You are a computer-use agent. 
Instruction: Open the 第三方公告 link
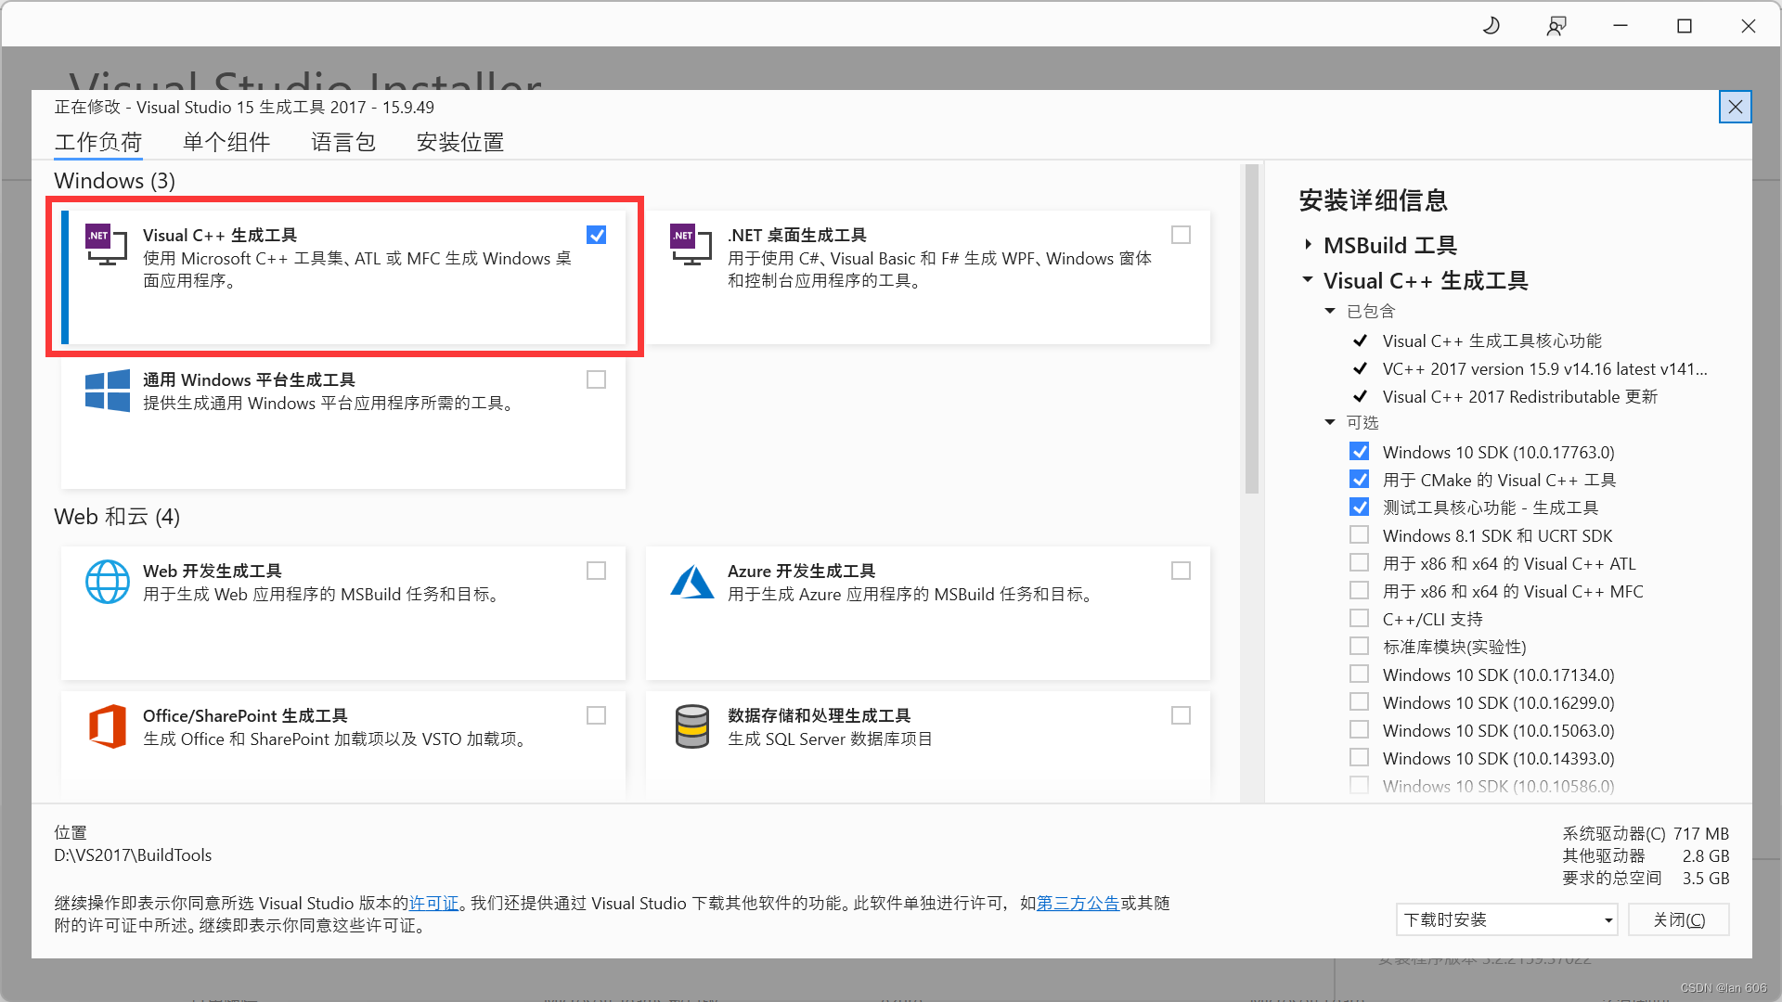pos(1078,903)
